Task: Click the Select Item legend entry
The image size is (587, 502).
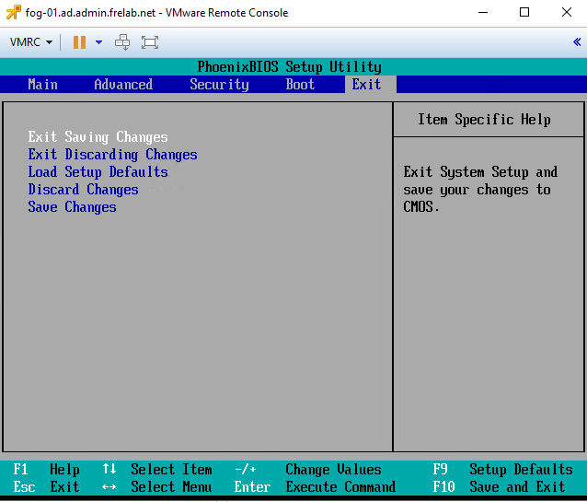Action: 156,470
